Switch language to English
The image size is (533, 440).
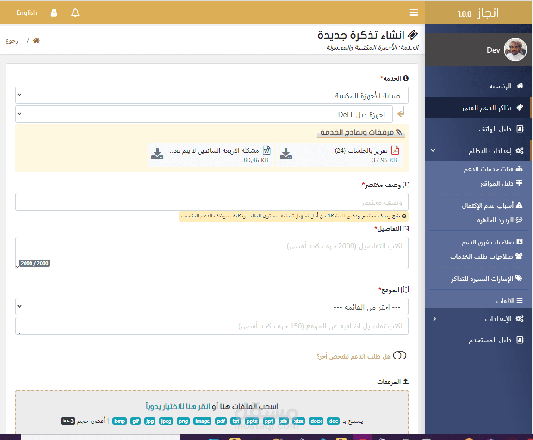27,13
